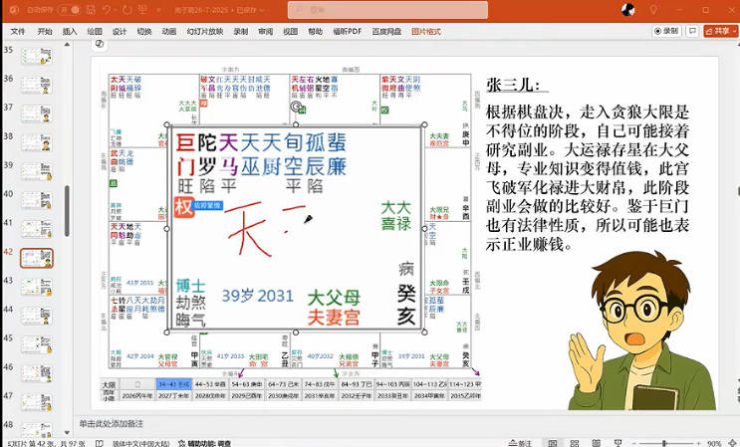Open the 备注 notes pane toggle
The width and height of the screenshot is (740, 447).
[x=520, y=442]
